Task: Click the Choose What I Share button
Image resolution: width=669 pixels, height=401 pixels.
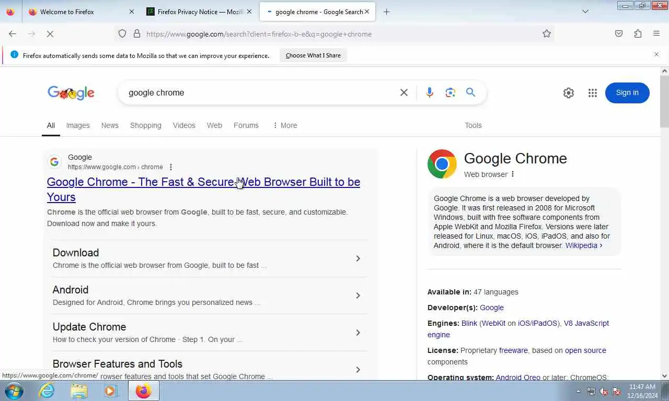Action: click(x=313, y=55)
